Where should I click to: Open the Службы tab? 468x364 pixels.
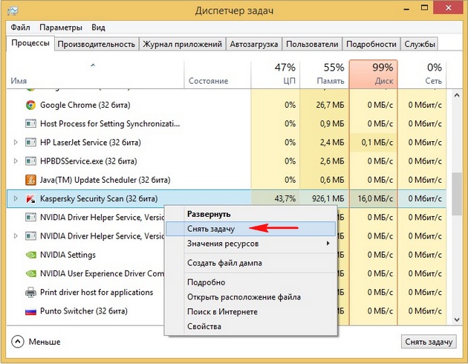[x=420, y=44]
